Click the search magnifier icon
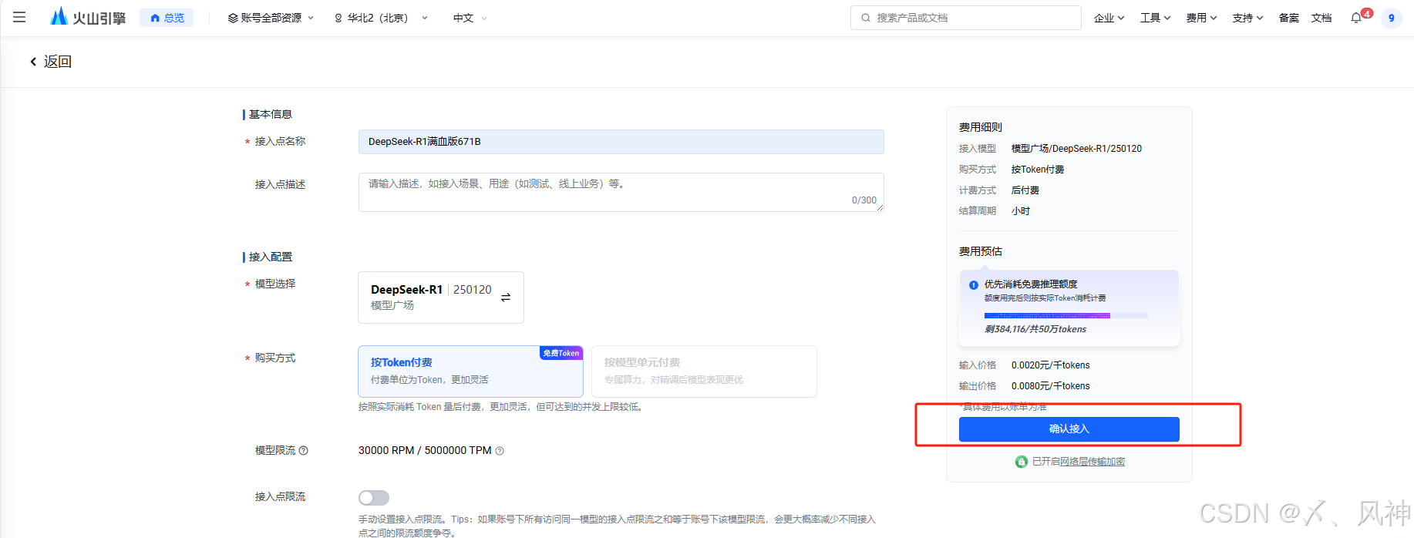Viewport: 1414px width, 538px height. pyautogui.click(x=866, y=18)
